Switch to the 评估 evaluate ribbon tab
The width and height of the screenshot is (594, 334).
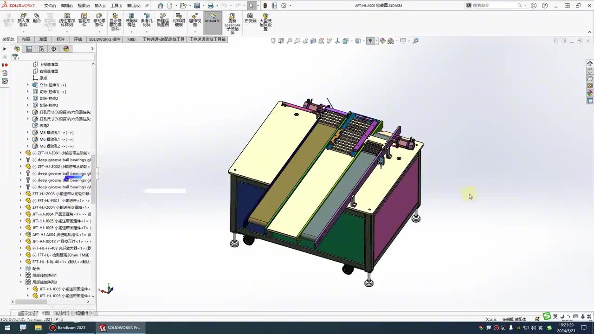tap(78, 39)
